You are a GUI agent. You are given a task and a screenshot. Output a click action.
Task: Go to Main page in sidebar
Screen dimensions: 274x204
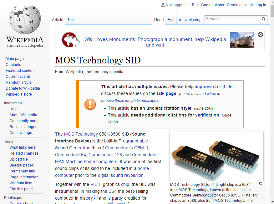click(x=15, y=59)
